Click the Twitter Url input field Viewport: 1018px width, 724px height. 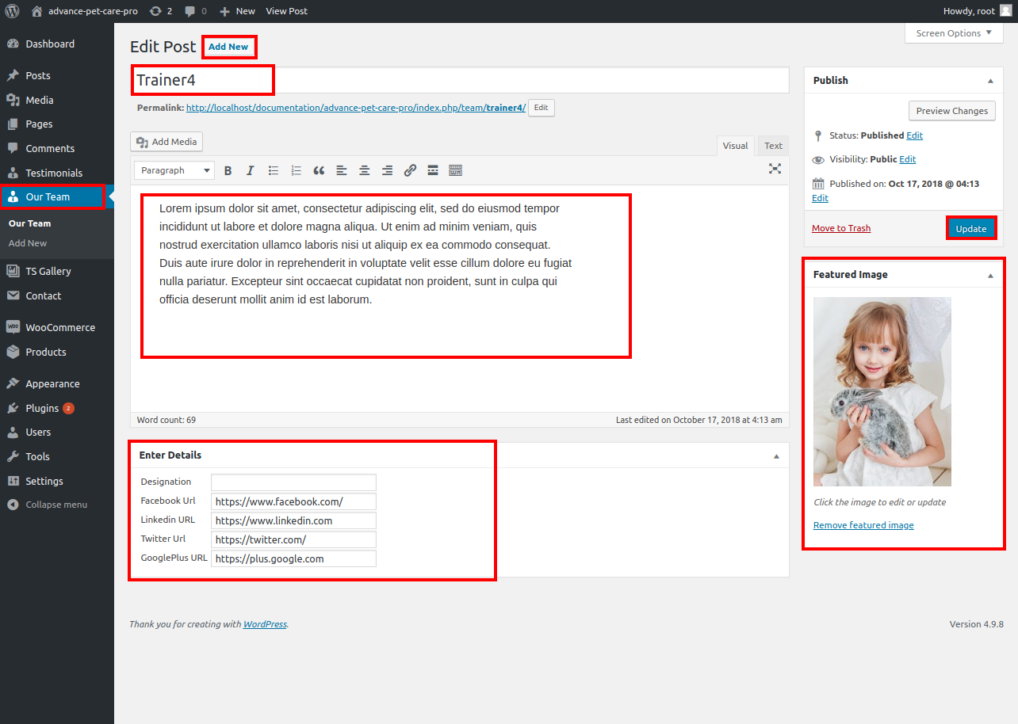point(293,539)
